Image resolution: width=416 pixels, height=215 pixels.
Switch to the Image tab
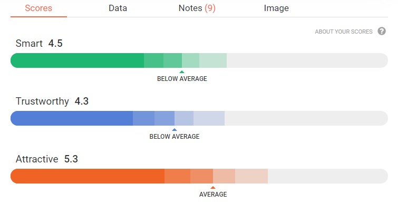[276, 8]
